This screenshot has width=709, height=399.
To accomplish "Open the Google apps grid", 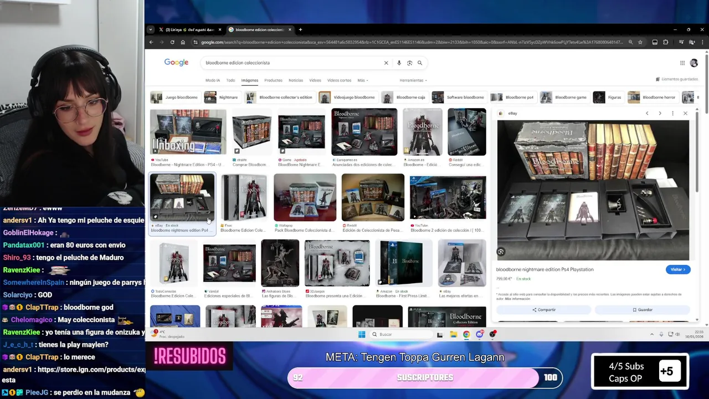I will point(682,63).
